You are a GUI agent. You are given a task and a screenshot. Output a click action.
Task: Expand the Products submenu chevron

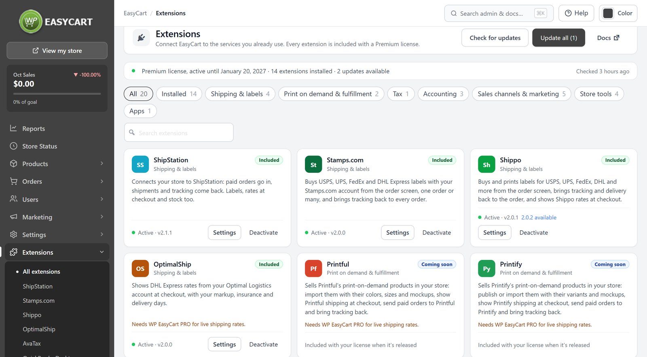click(x=102, y=164)
